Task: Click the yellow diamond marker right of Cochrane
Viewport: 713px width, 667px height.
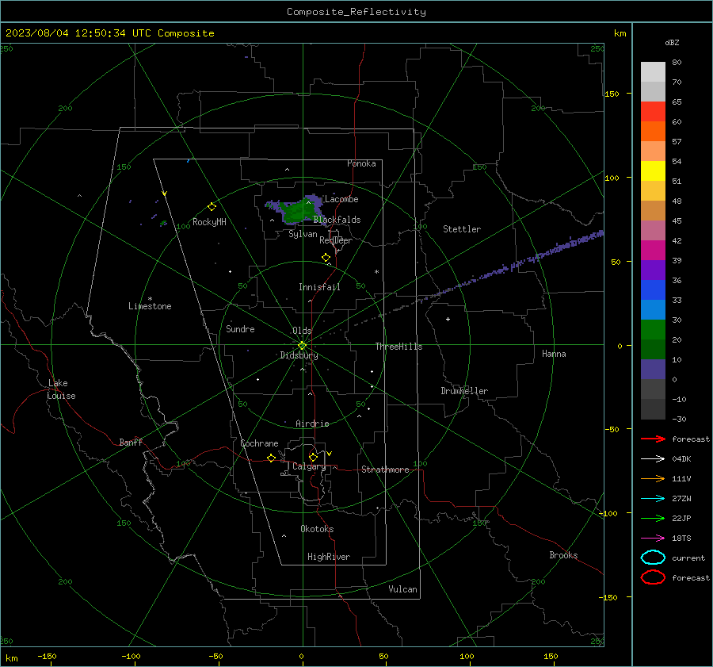Action: point(272,458)
